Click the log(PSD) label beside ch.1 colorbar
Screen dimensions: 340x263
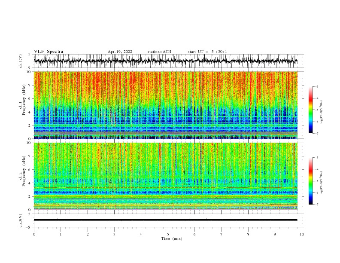(x=321, y=112)
